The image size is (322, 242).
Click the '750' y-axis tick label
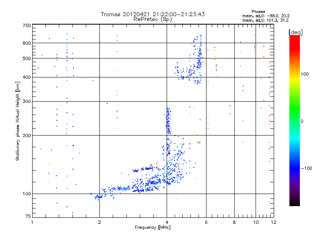(x=27, y=25)
